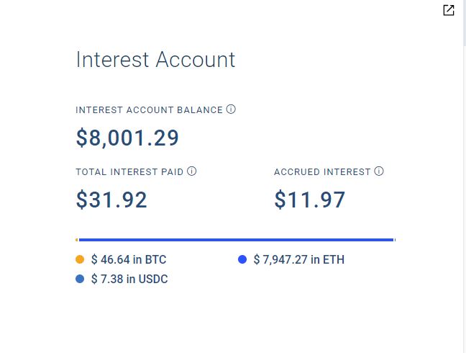466x353 pixels.
Task: Click the USDC legend dot
Action: click(x=80, y=279)
